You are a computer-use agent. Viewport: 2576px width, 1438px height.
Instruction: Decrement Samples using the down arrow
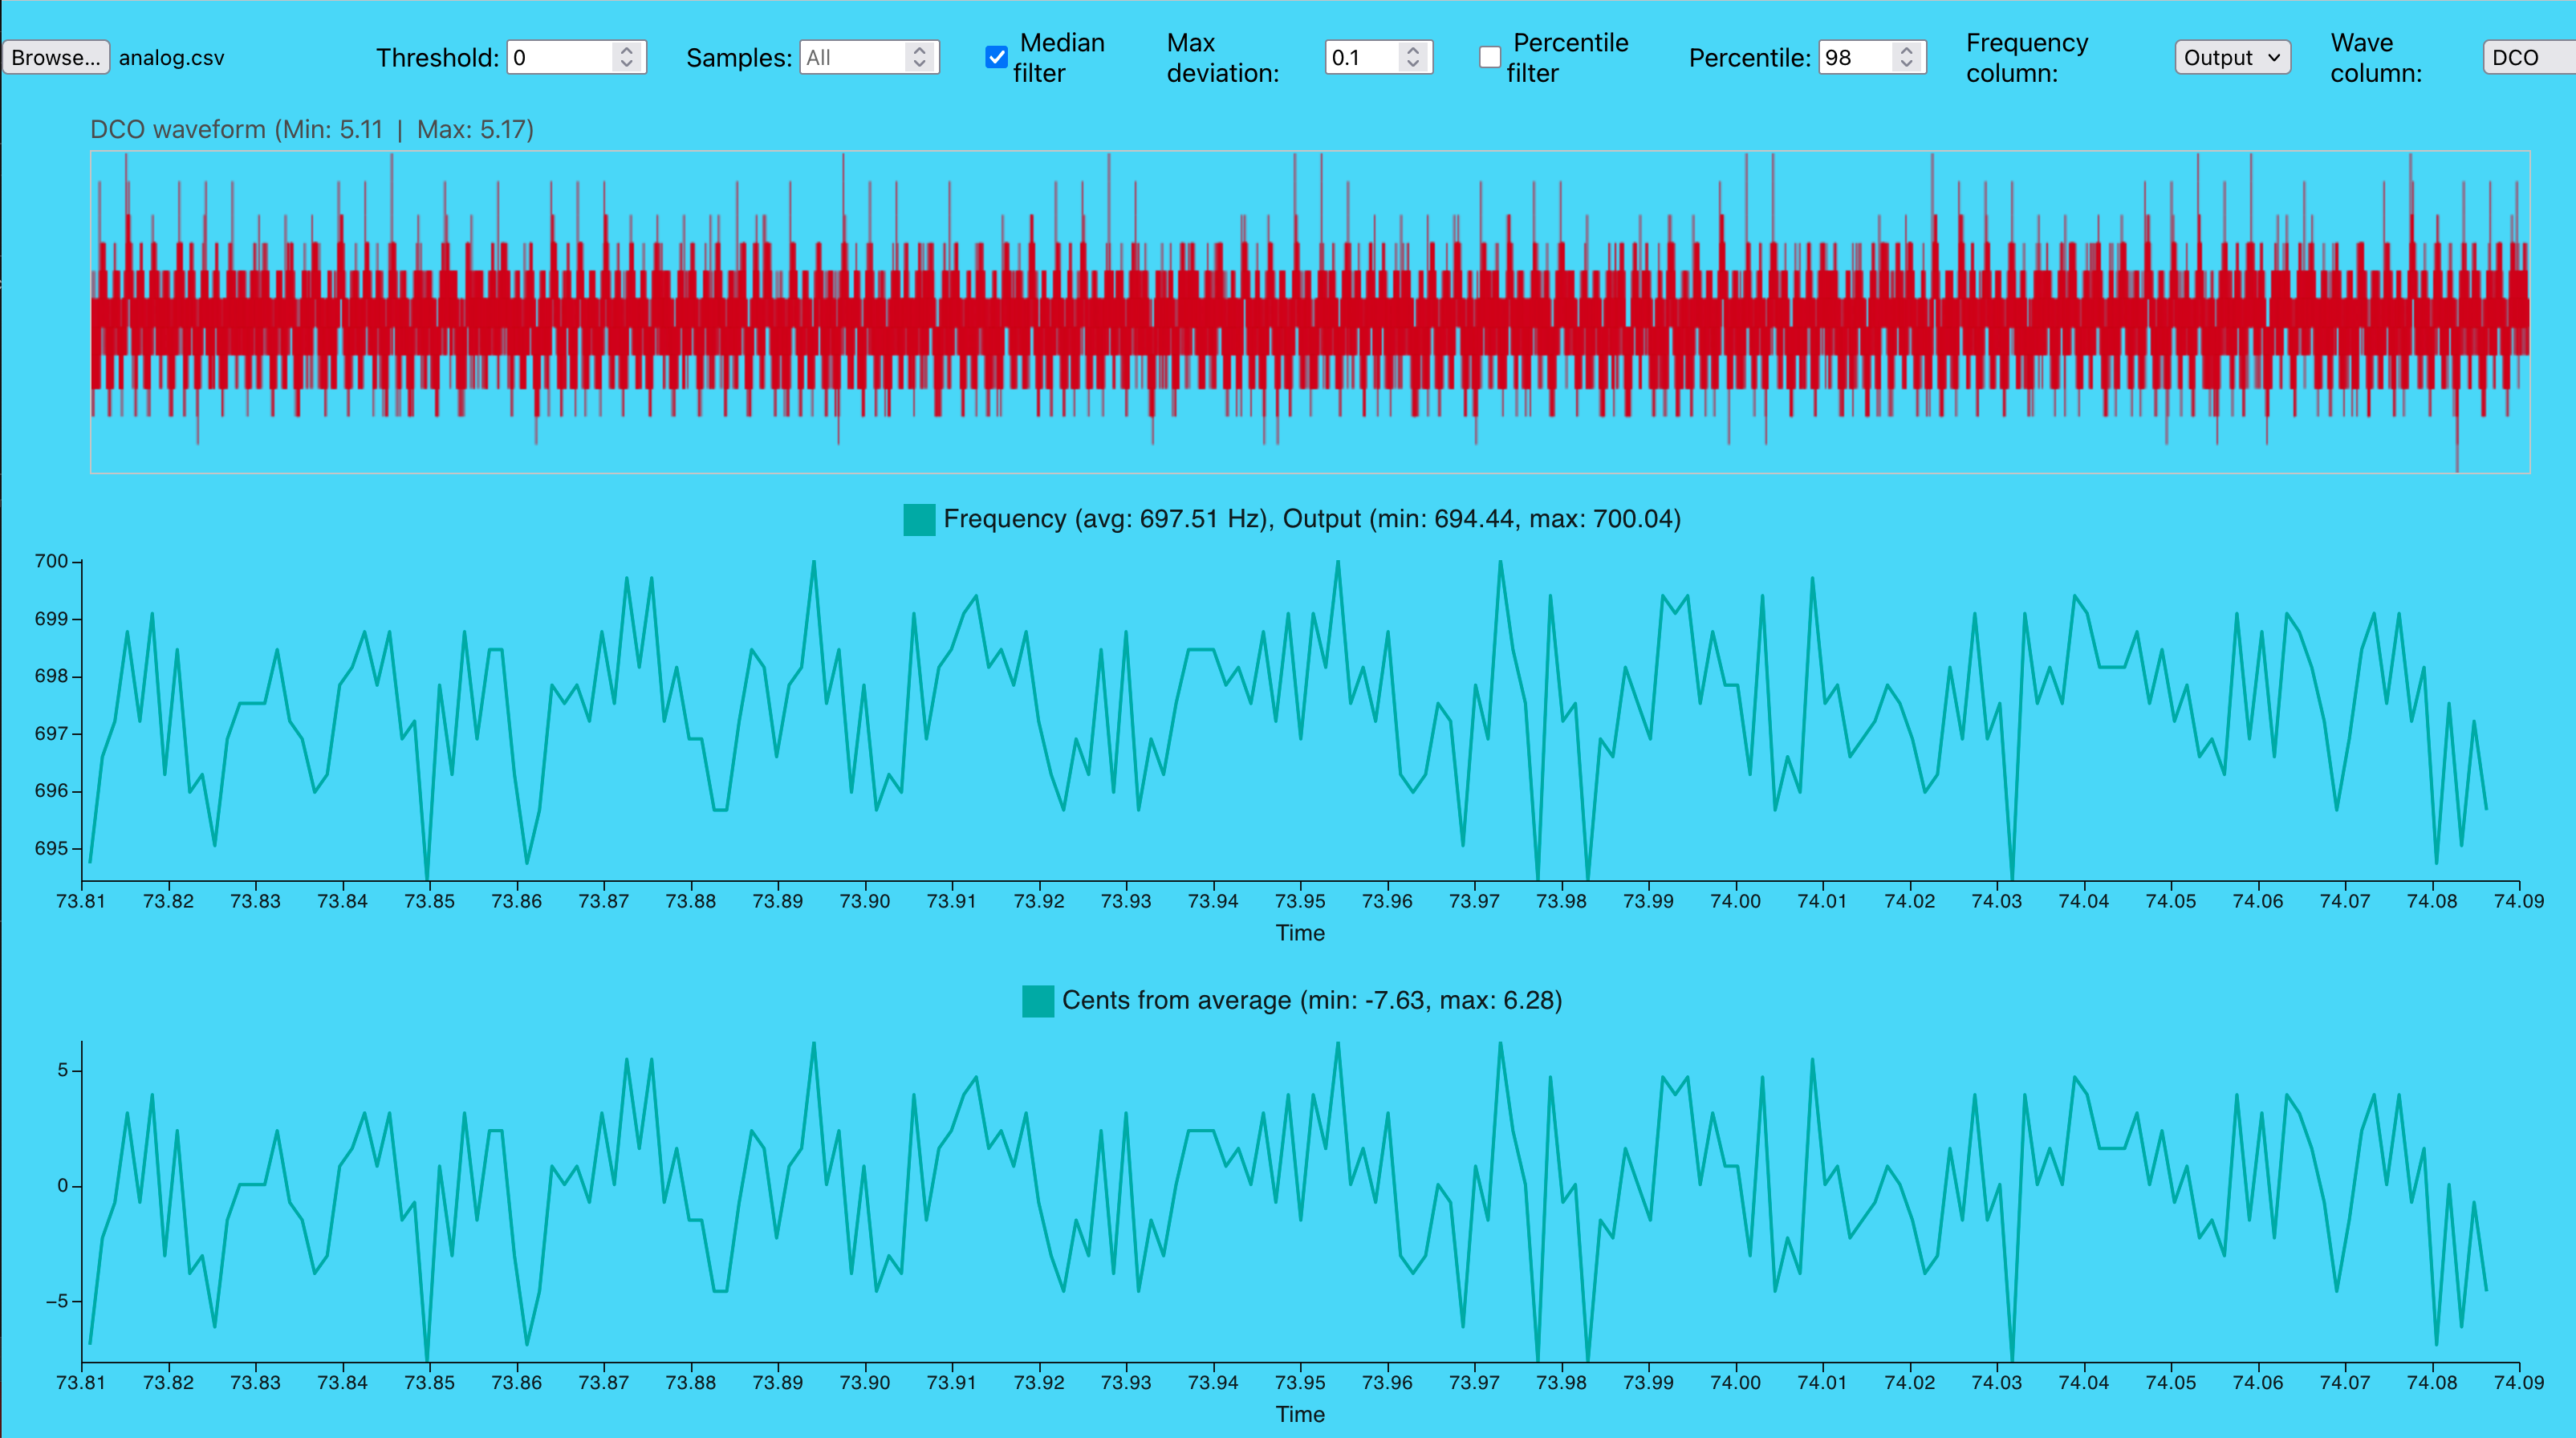(920, 65)
